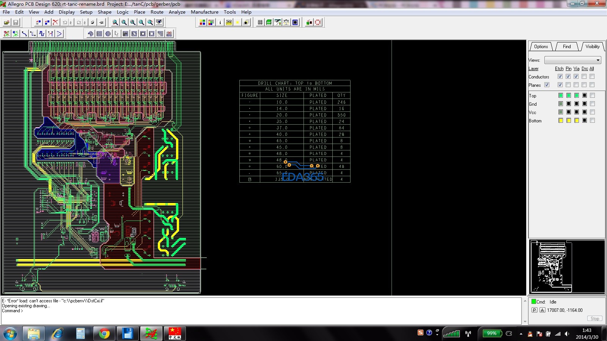
Task: Open the Manufacture menu
Action: click(x=204, y=12)
